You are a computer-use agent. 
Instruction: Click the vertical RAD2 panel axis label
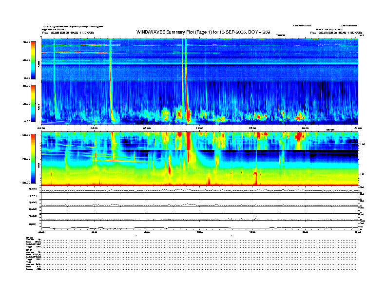[39, 64]
